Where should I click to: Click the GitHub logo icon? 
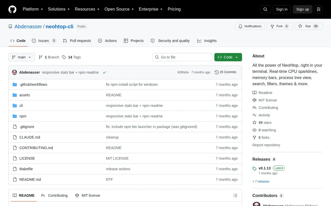pos(12,9)
